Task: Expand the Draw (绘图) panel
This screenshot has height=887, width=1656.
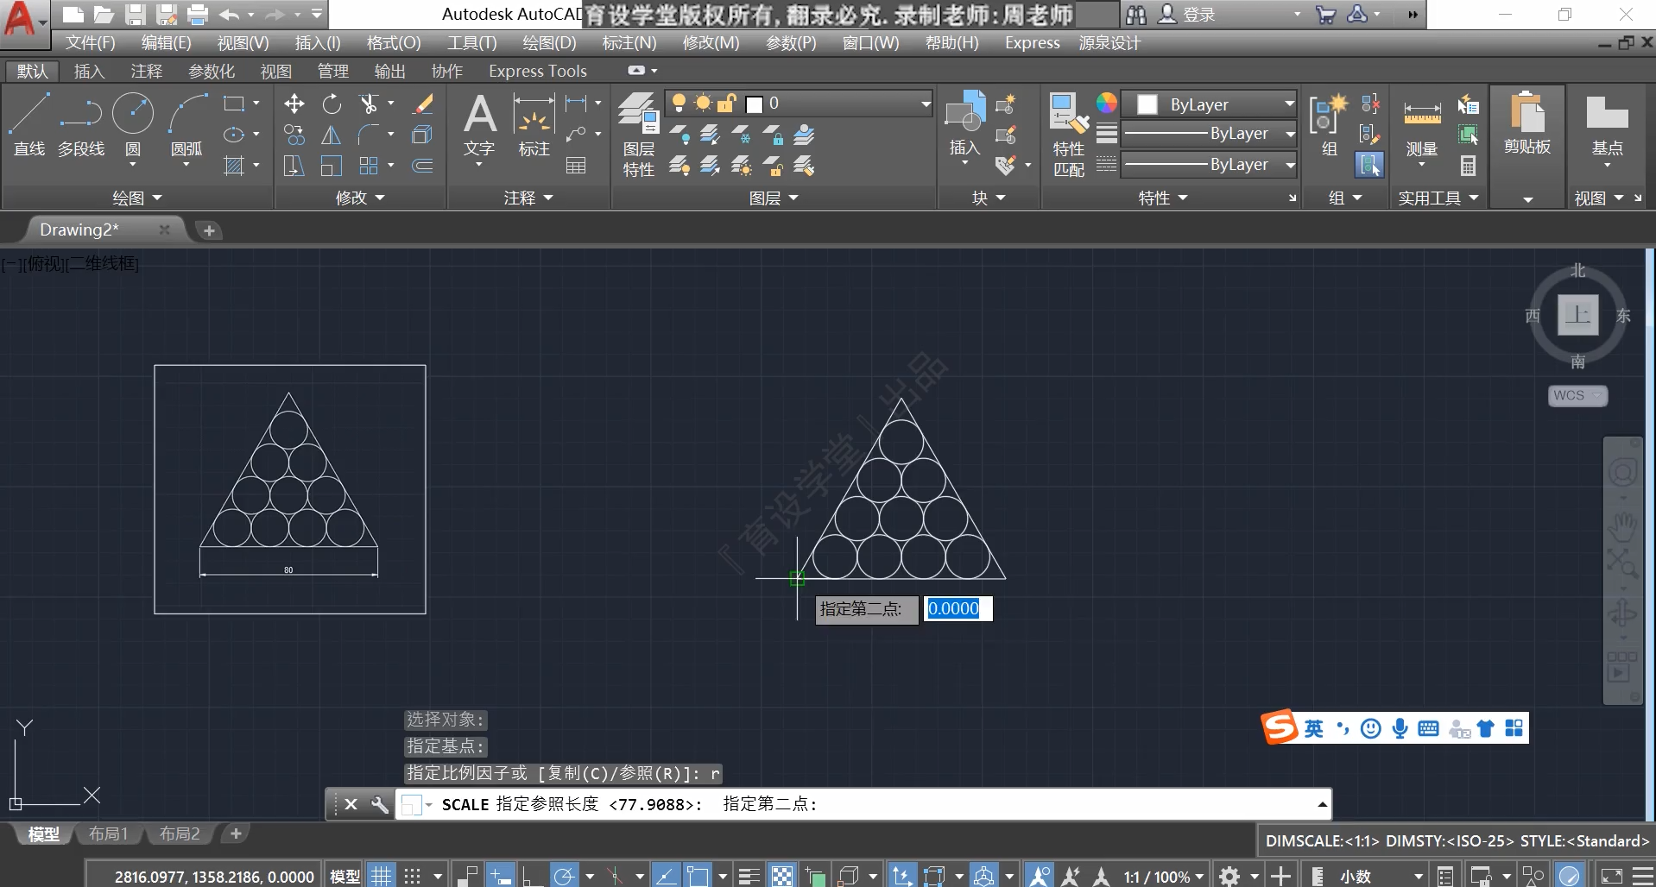Action: click(x=137, y=198)
